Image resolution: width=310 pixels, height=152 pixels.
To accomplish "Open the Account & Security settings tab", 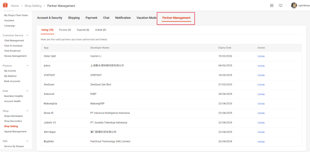I will 50,18.
